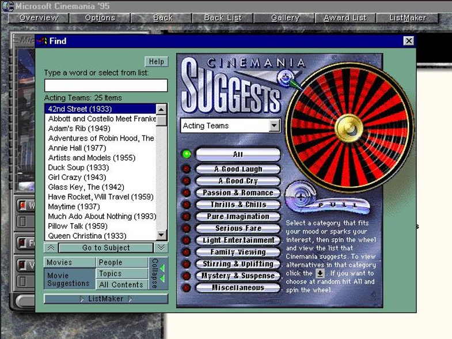Select the Passion & Romance radio light
The height and width of the screenshot is (339, 452).
point(187,193)
